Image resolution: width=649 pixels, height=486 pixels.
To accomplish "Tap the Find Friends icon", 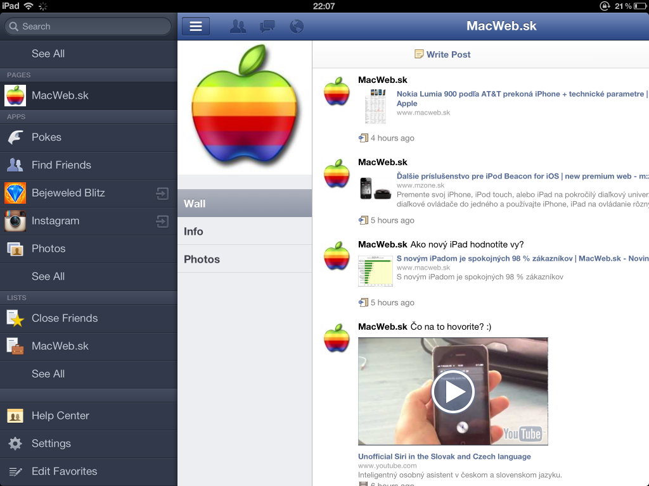I will tap(15, 165).
